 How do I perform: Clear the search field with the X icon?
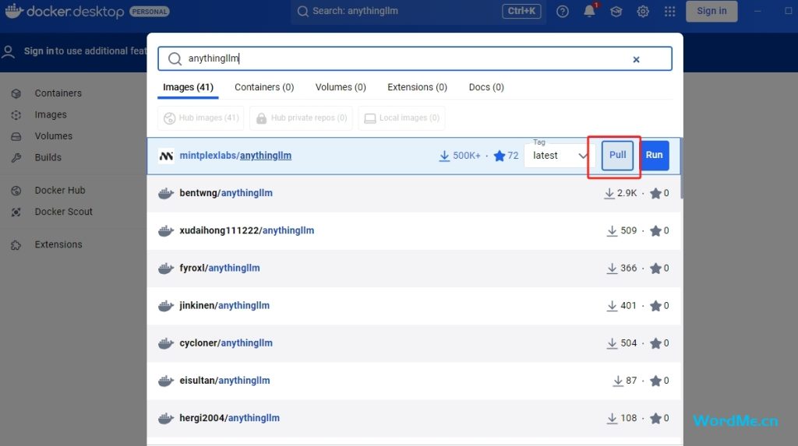coord(636,59)
